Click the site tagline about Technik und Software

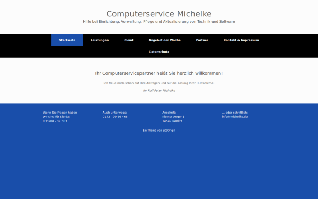[x=159, y=22]
